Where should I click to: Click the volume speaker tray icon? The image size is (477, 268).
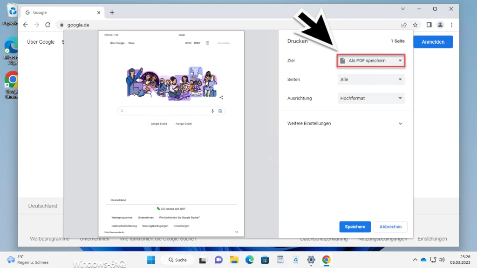click(442, 260)
